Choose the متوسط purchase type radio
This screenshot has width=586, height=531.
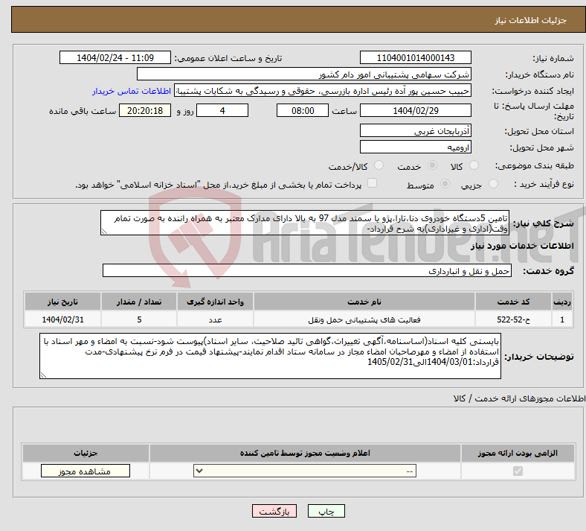(445, 184)
